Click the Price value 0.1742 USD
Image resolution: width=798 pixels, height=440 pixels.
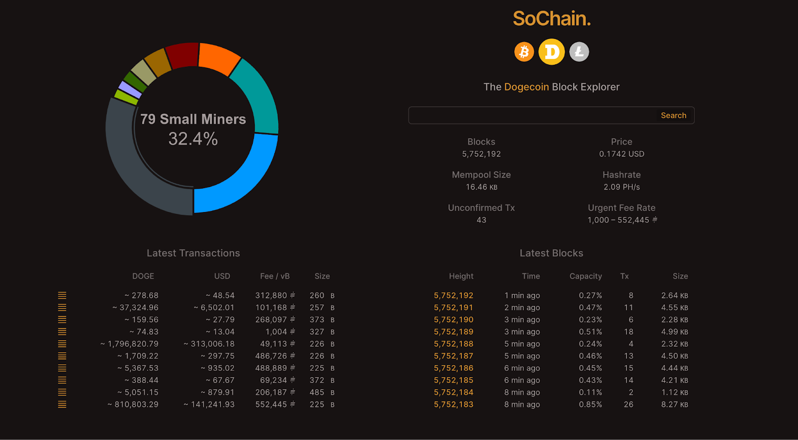[621, 154]
